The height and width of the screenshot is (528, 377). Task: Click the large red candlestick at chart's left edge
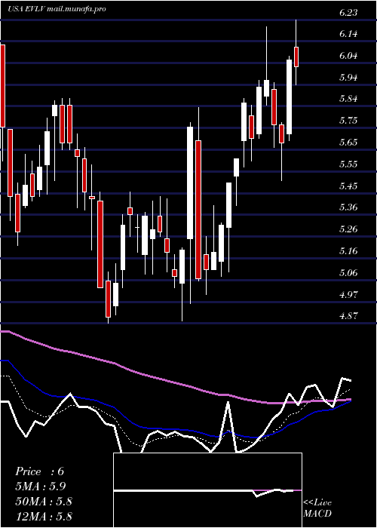[x=2, y=86]
